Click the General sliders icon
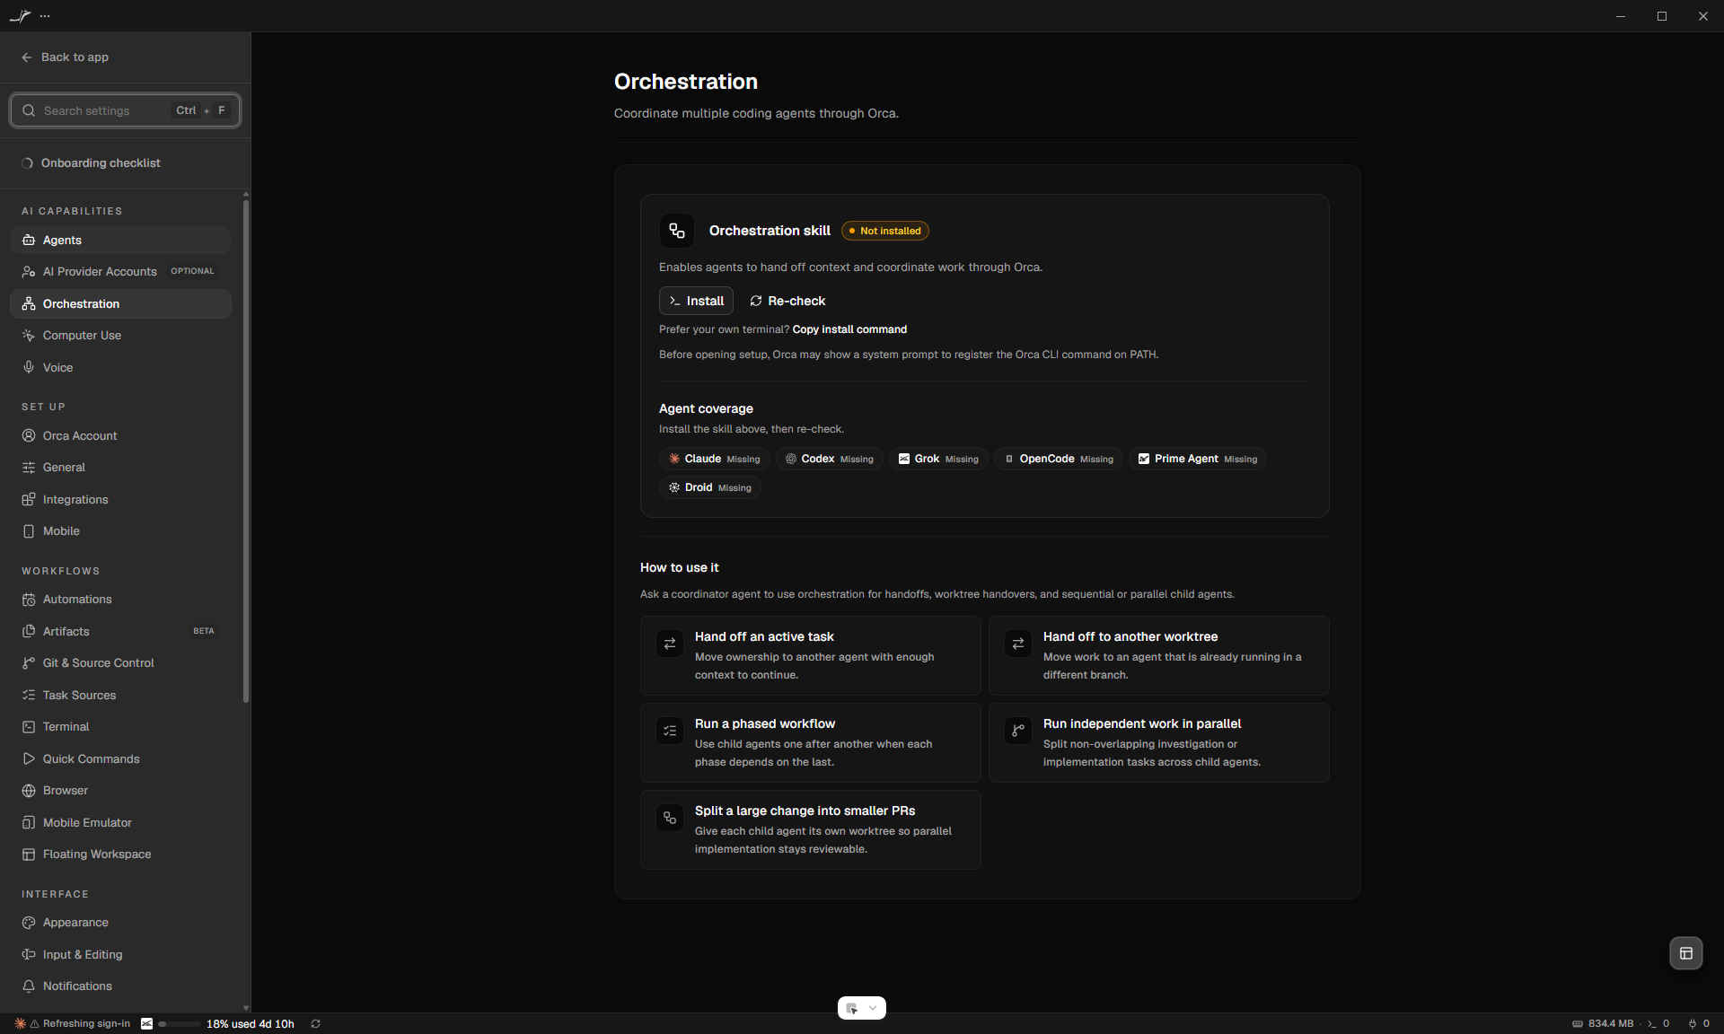Viewport: 1724px width, 1034px height. [29, 468]
